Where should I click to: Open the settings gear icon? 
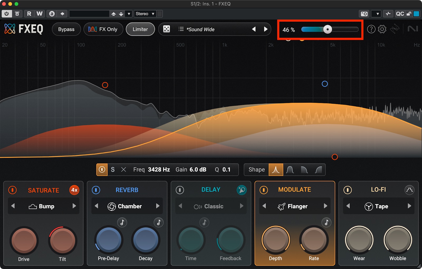point(382,29)
